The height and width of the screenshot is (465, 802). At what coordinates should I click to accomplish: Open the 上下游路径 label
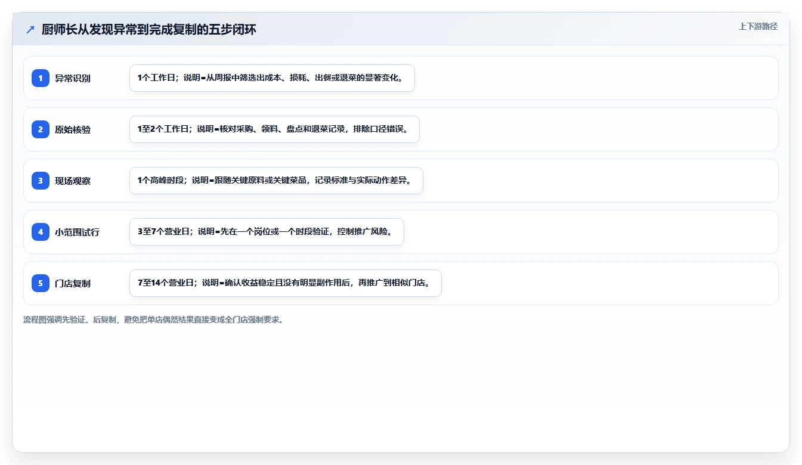point(758,26)
